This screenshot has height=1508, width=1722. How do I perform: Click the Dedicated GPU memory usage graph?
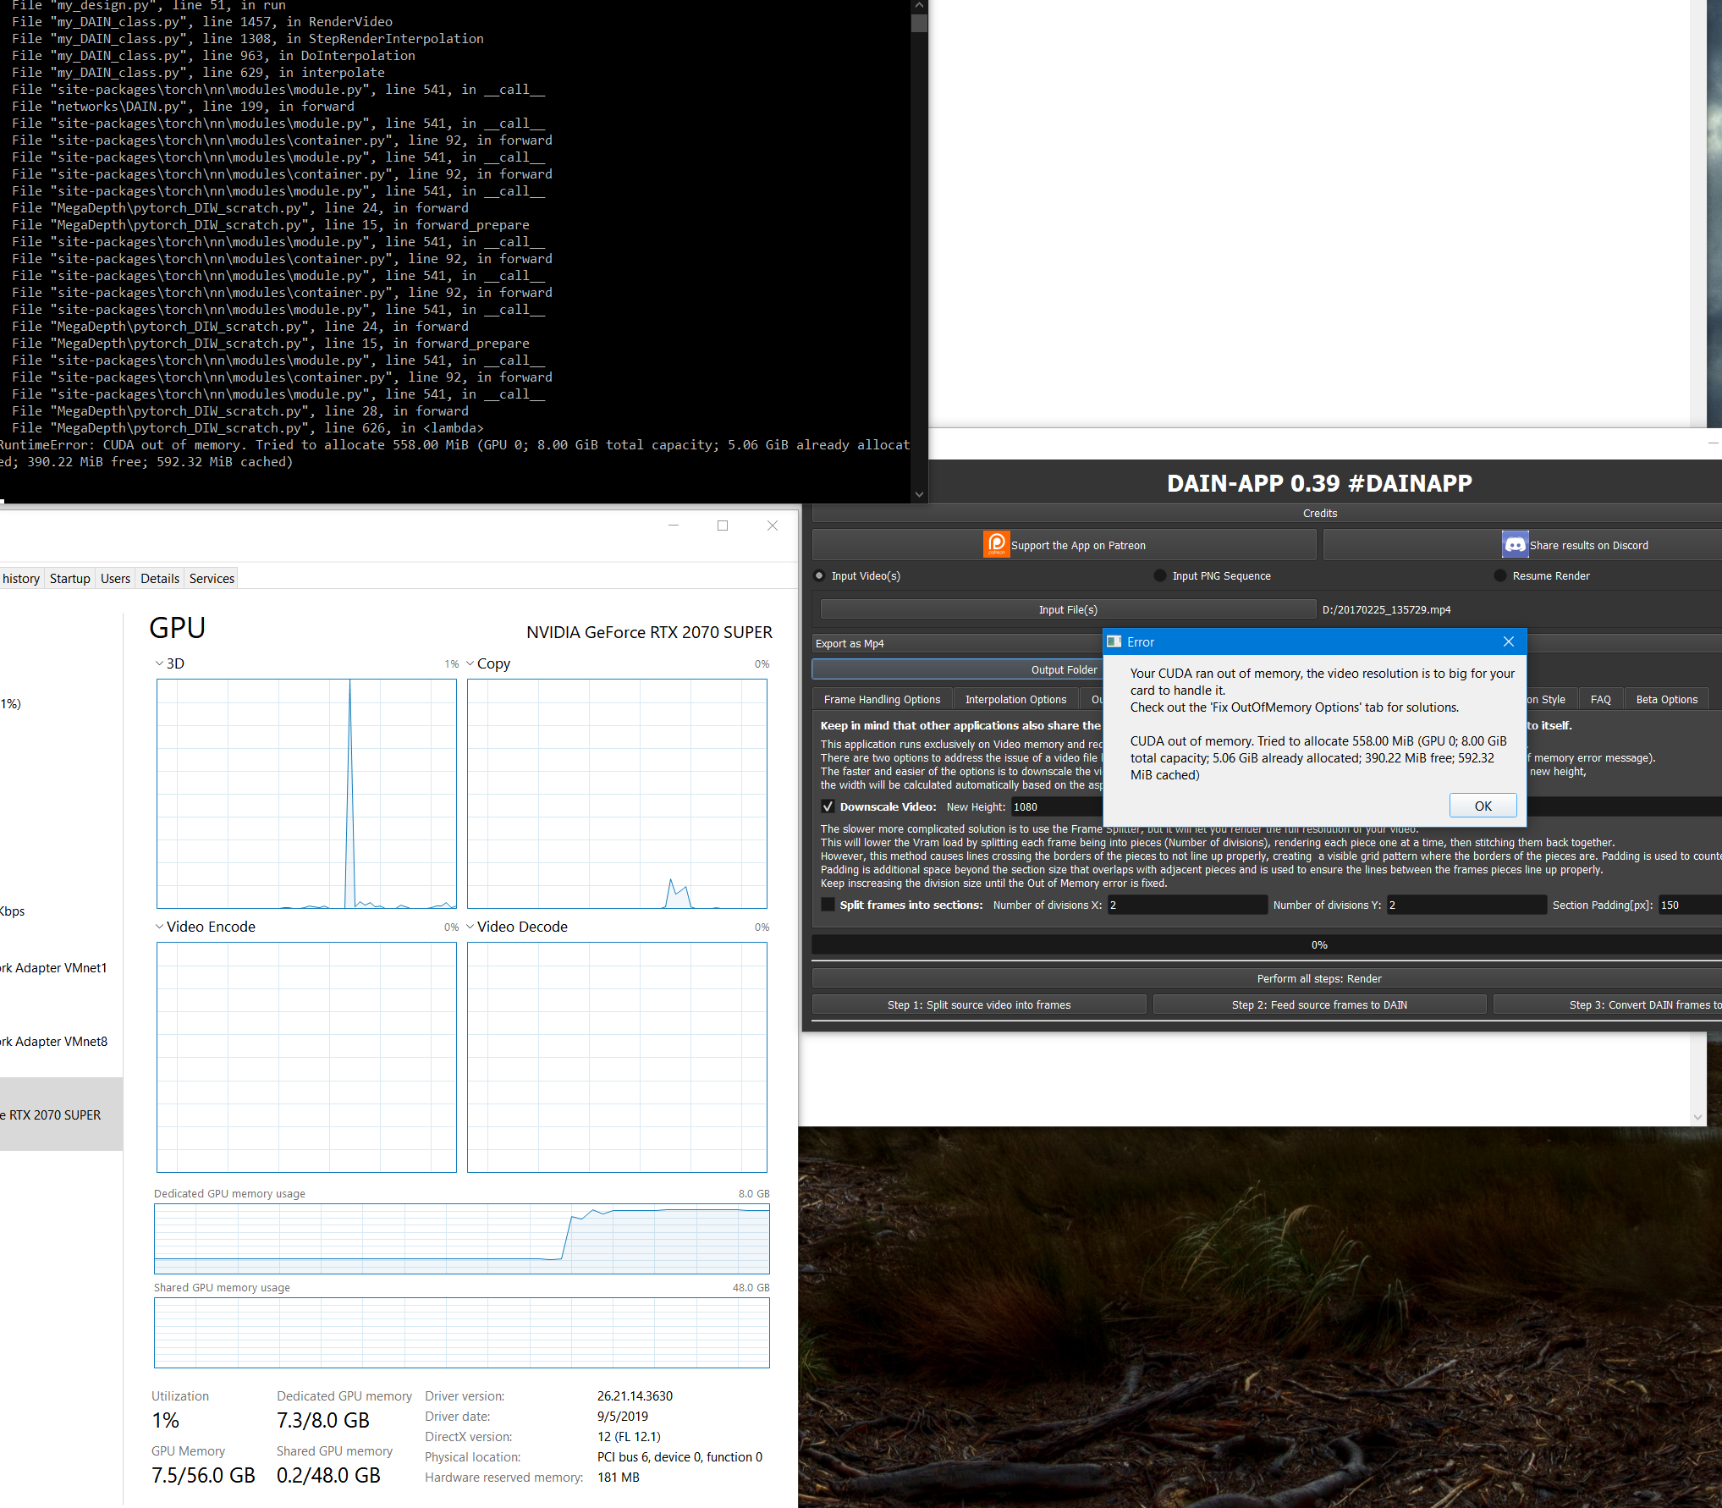(x=462, y=1238)
